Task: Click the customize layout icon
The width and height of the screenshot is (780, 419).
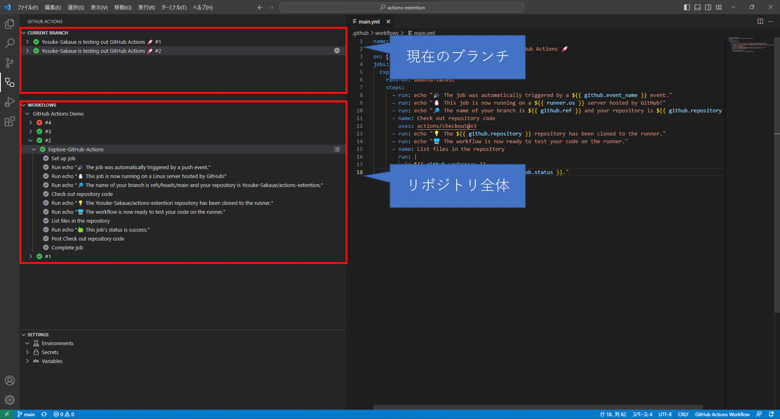Action: [719, 7]
